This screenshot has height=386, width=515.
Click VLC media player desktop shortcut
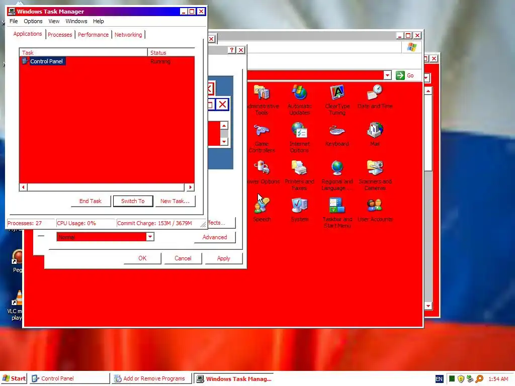pyautogui.click(x=17, y=305)
